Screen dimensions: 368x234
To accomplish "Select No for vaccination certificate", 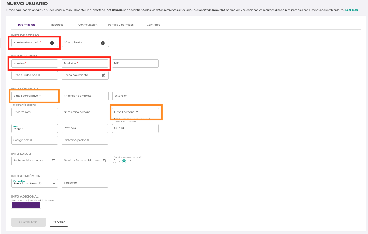I will click(x=124, y=161).
